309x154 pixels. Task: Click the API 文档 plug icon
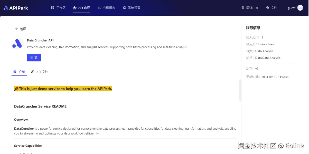32,72
